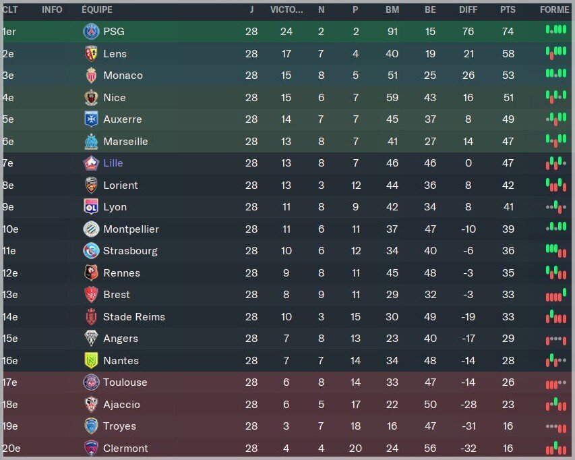
Task: Click the Lille club badge icon
Action: (91, 163)
